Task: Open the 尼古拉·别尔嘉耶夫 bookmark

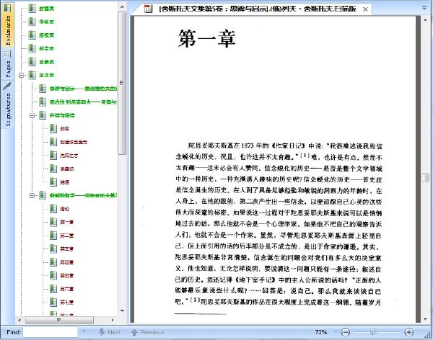Action: click(x=83, y=102)
